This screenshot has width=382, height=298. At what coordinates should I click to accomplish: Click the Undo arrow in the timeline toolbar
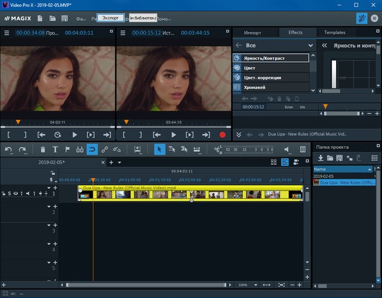(8, 149)
